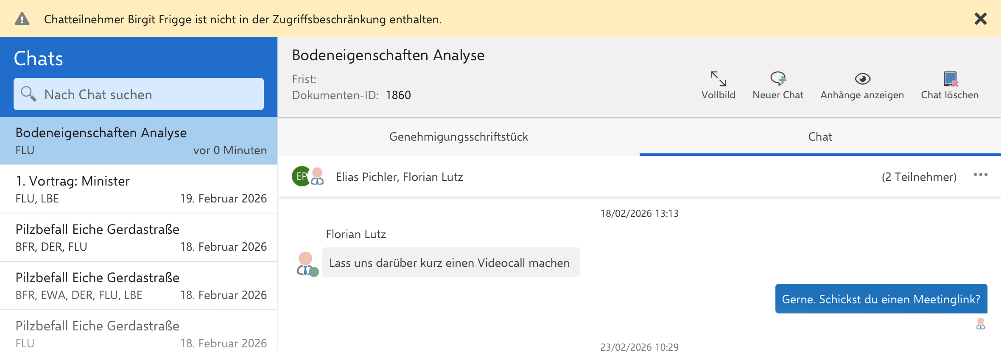The height and width of the screenshot is (352, 1001).
Task: Click the warning triangle icon in the banner
Action: click(x=22, y=19)
